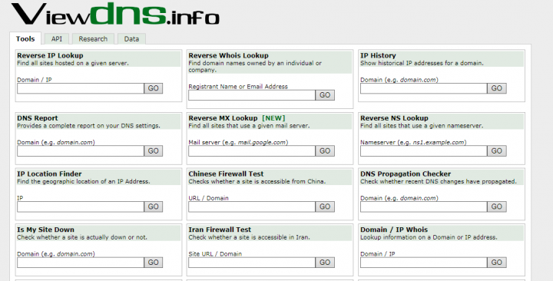
Task: Switch to the Tools tab
Action: pos(25,39)
